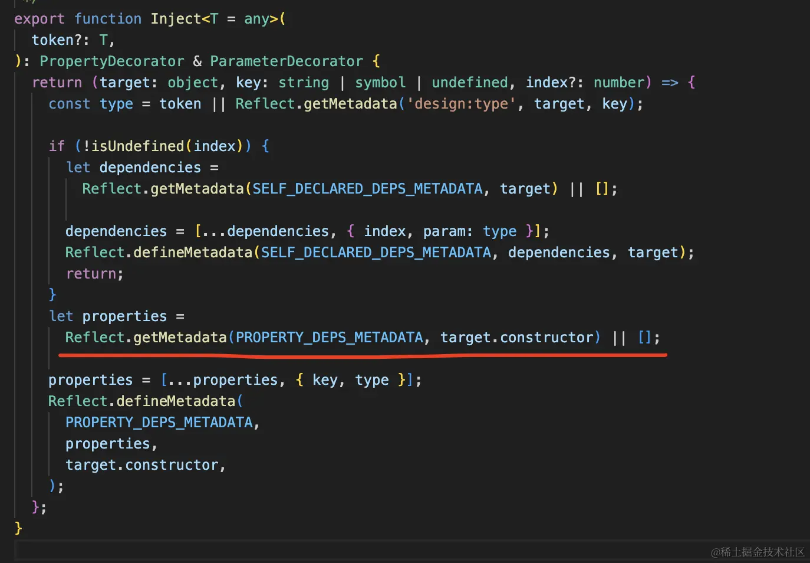Click the 'function' keyword
The height and width of the screenshot is (563, 810).
tap(108, 19)
